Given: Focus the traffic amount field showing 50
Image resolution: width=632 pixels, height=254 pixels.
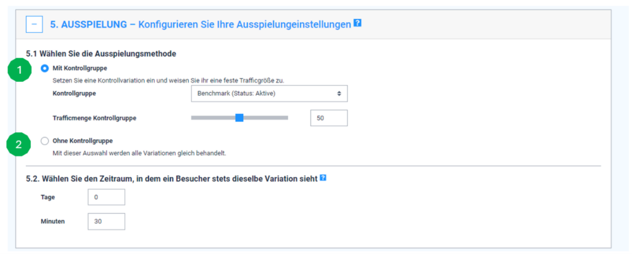Looking at the screenshot, I should pos(328,118).
